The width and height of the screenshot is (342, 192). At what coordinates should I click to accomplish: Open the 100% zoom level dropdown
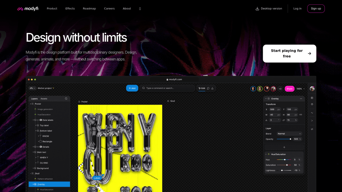coord(301,89)
